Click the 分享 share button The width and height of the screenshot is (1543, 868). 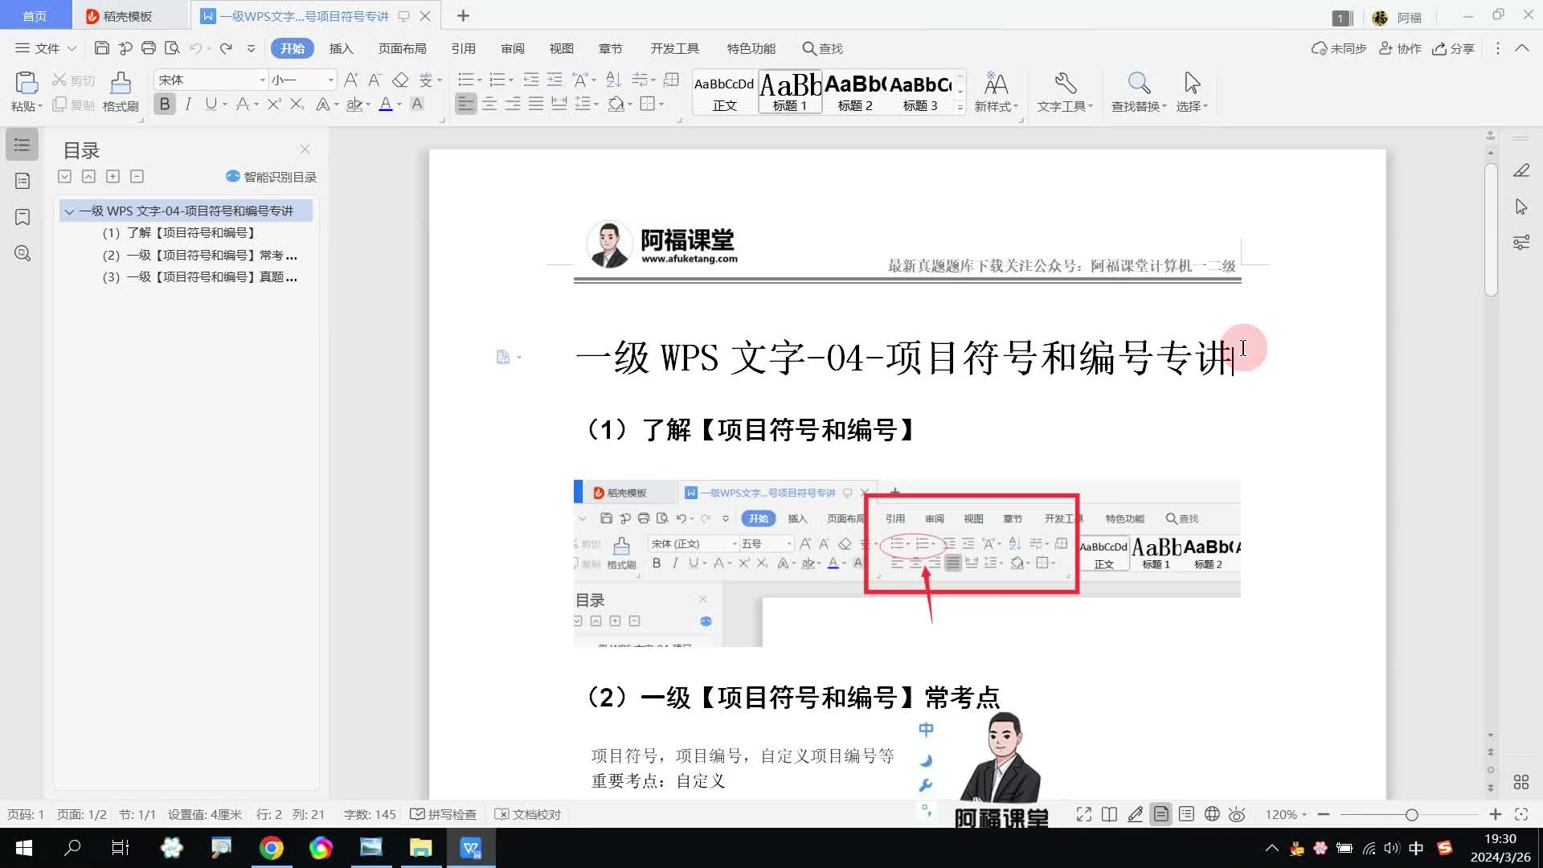[1454, 48]
